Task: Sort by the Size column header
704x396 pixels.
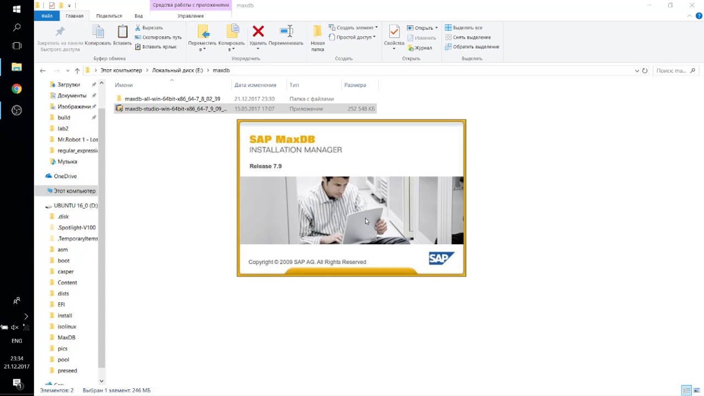Action: pos(360,85)
